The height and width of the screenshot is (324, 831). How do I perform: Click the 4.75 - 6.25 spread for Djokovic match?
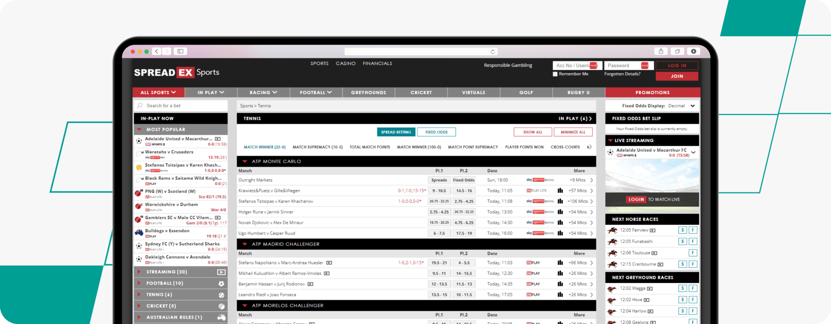pos(464,222)
